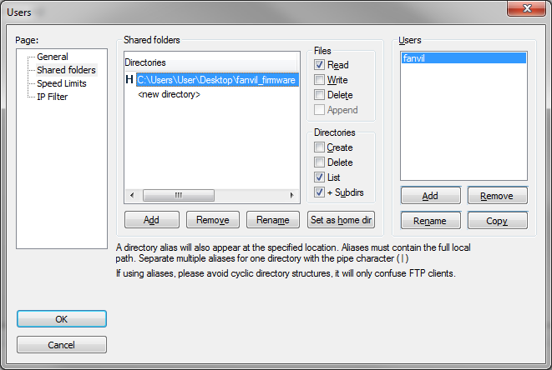This screenshot has height=370, width=552.
Task: Select the <new directory> row
Action: pyautogui.click(x=169, y=94)
